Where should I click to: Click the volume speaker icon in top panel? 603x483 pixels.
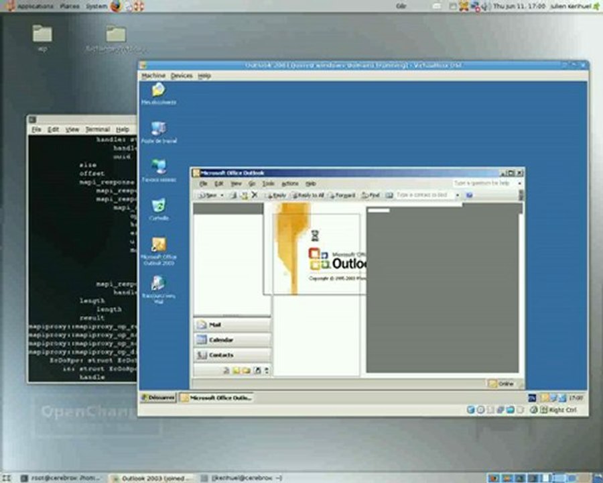click(x=485, y=6)
